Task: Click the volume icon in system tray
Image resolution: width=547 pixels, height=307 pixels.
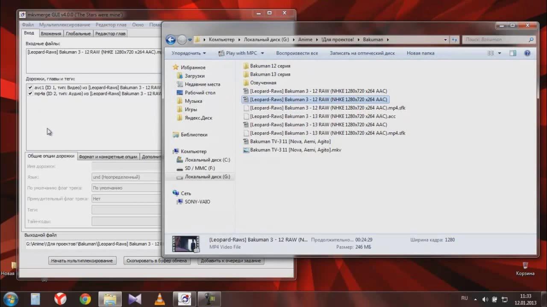Action: (x=485, y=299)
